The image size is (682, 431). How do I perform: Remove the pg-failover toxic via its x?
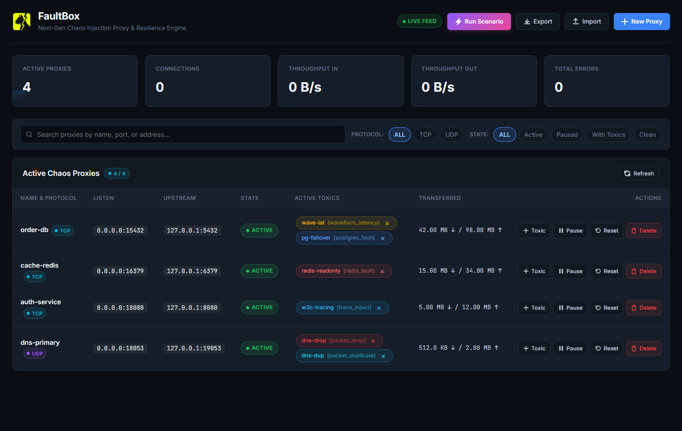click(x=383, y=238)
